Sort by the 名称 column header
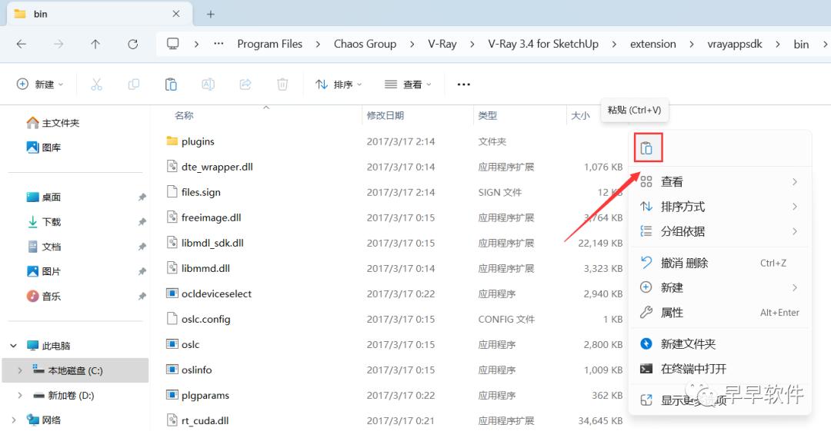 (x=184, y=115)
